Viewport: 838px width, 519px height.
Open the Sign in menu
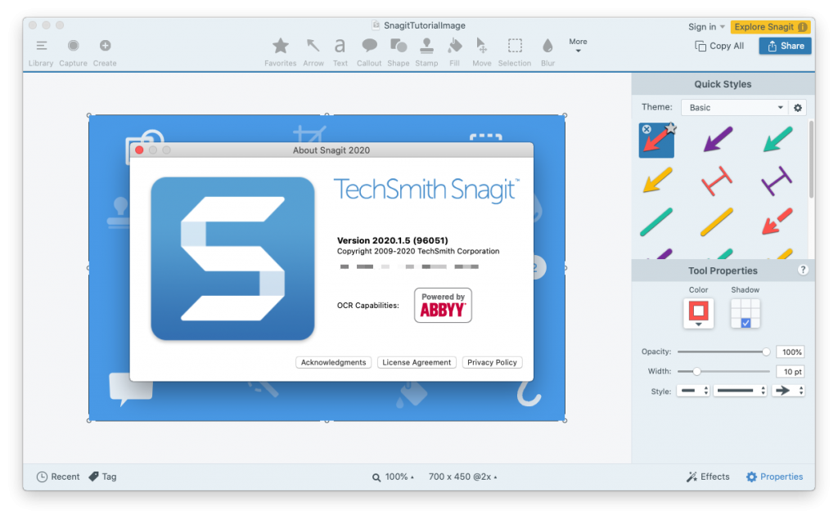click(706, 27)
